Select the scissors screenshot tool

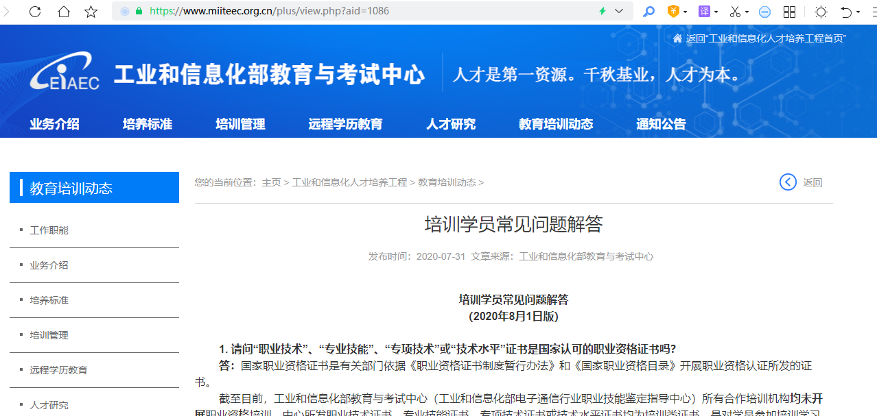click(735, 12)
